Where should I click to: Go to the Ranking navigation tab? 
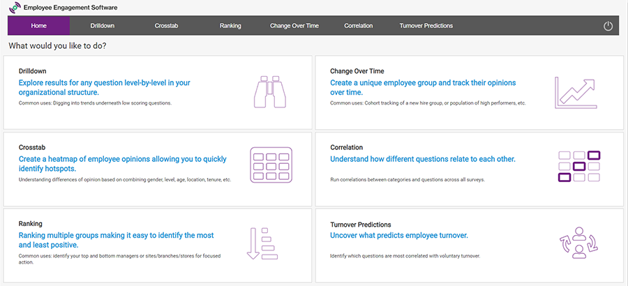coord(230,26)
